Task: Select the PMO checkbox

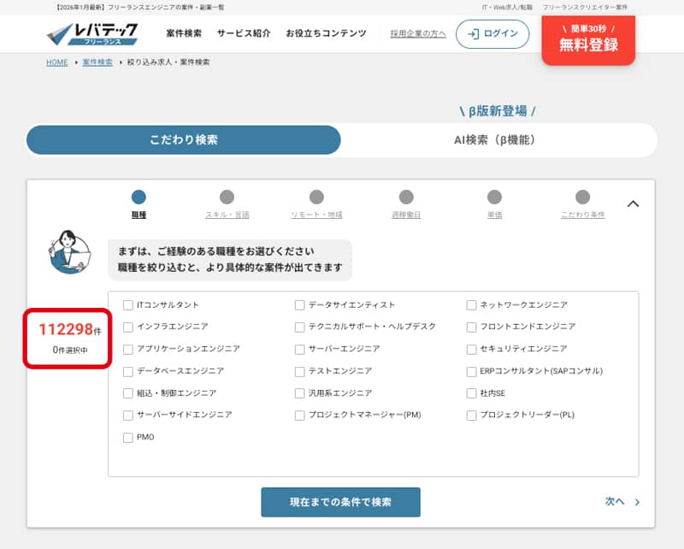Action: click(126, 438)
